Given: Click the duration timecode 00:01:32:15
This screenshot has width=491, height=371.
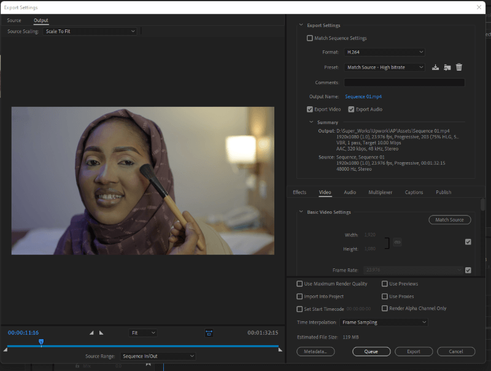Looking at the screenshot, I should point(263,333).
